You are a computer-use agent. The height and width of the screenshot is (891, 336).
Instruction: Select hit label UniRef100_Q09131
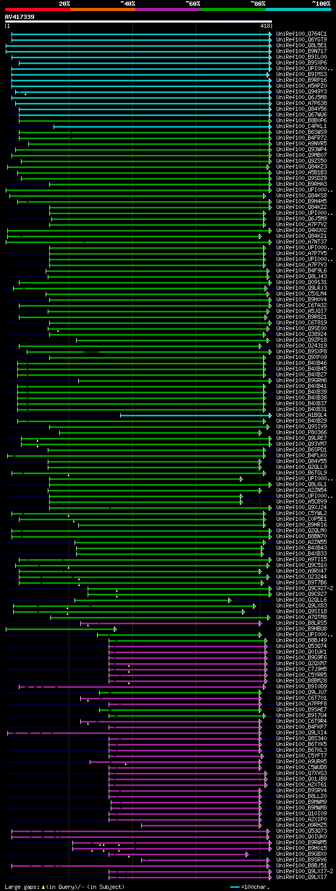(301, 282)
